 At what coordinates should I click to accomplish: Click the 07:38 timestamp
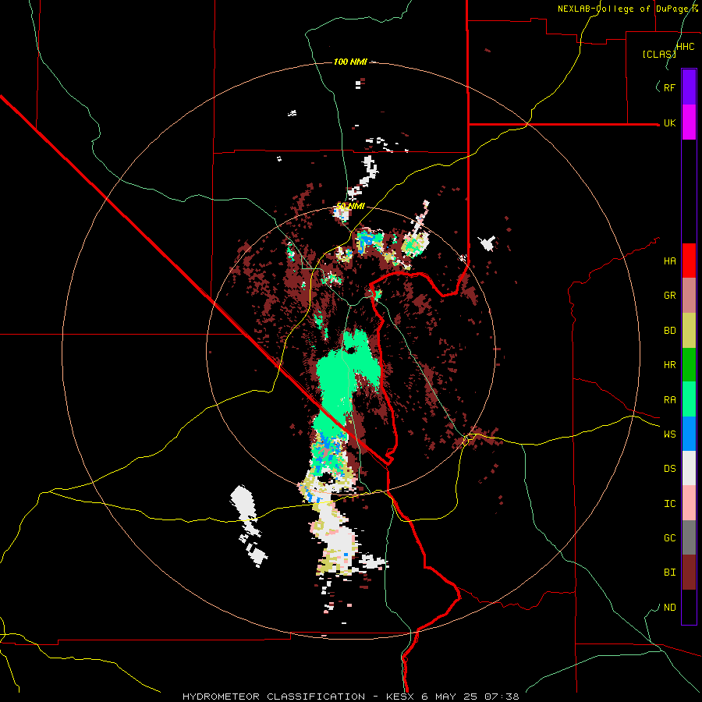(x=503, y=697)
